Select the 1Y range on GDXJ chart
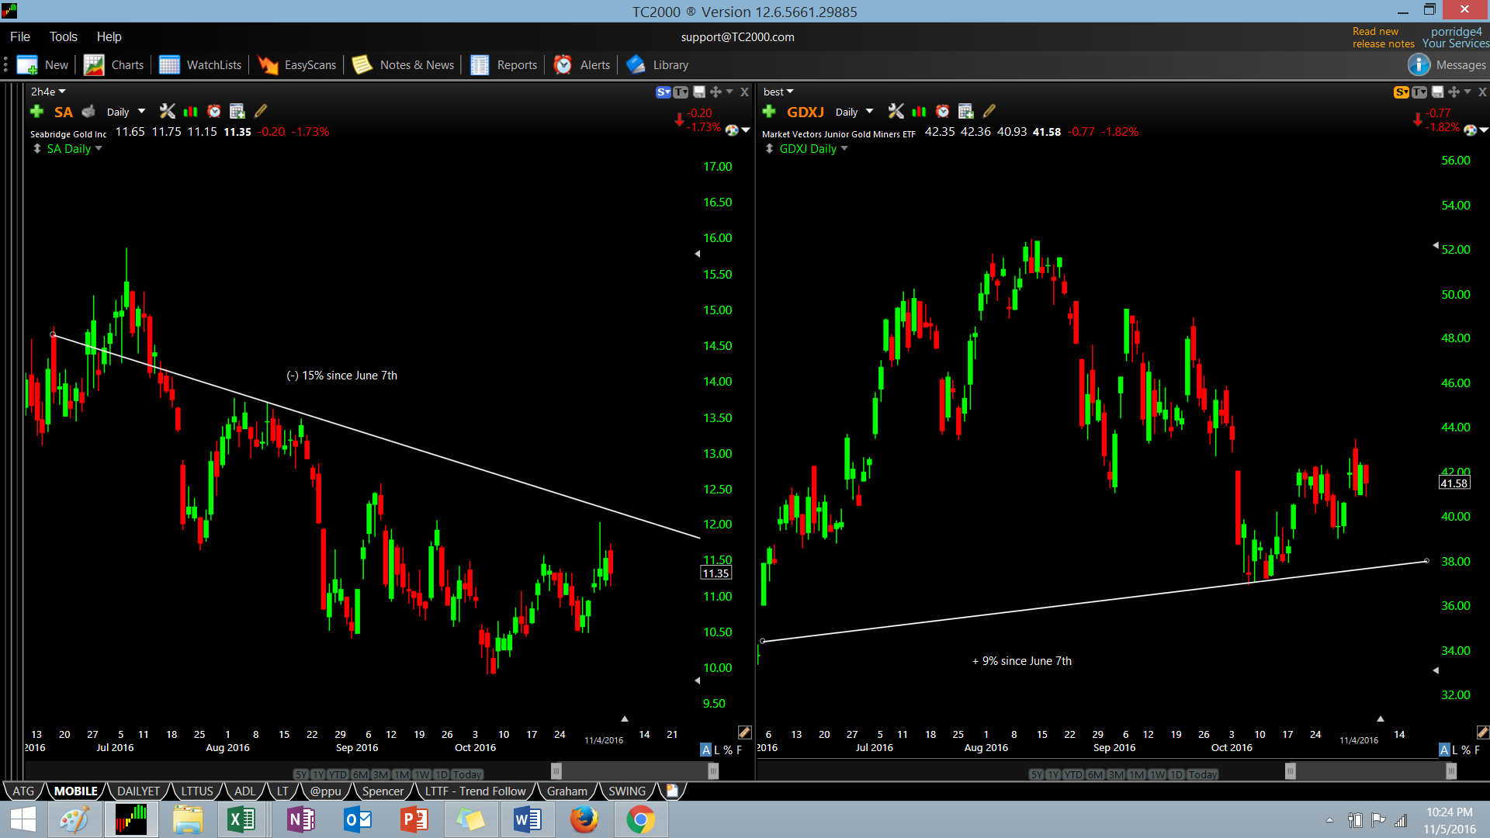 (1053, 774)
